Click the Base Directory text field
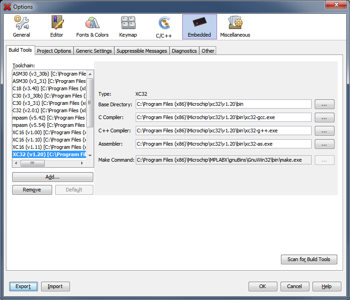This screenshot has height=300, width=350. click(x=223, y=104)
